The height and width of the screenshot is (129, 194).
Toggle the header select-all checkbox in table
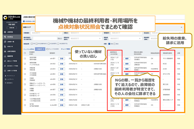25,52
